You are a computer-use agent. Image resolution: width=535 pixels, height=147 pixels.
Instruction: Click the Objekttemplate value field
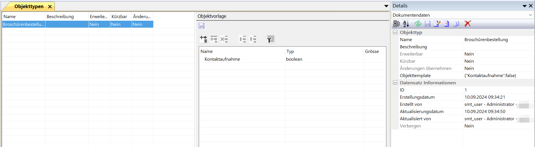(498, 75)
